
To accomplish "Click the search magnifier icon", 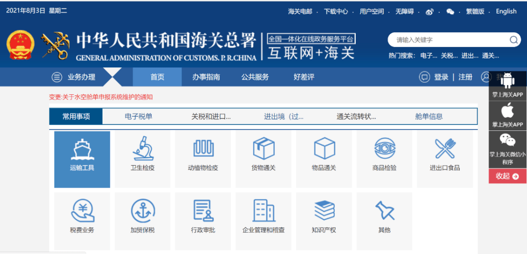I will pos(513,40).
